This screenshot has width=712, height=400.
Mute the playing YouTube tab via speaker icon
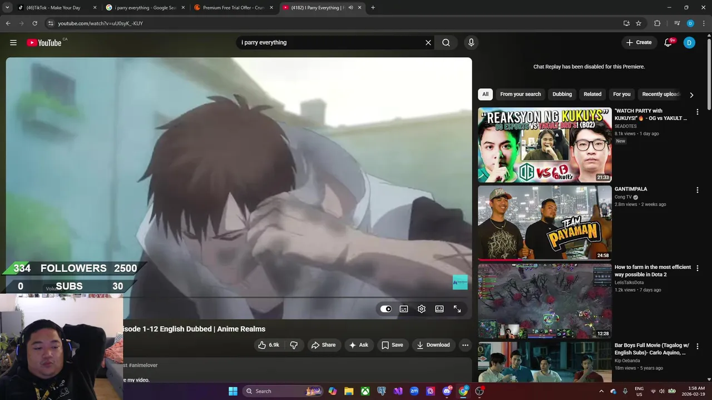(350, 8)
